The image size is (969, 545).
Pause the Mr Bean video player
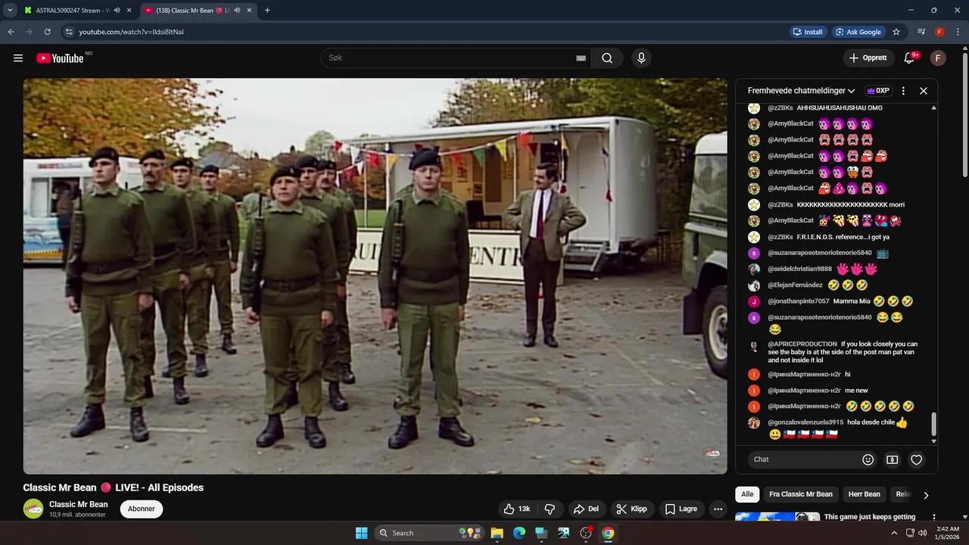click(x=375, y=276)
